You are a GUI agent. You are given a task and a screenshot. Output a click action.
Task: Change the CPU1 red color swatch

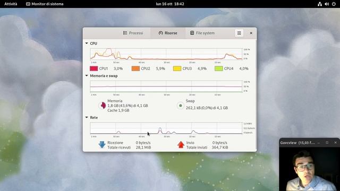93,68
